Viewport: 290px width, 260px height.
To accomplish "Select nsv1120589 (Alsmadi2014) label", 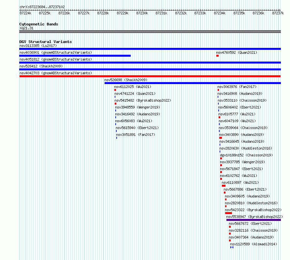I will click(x=254, y=244).
